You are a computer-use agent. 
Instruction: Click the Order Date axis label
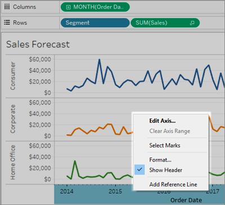tap(186, 200)
